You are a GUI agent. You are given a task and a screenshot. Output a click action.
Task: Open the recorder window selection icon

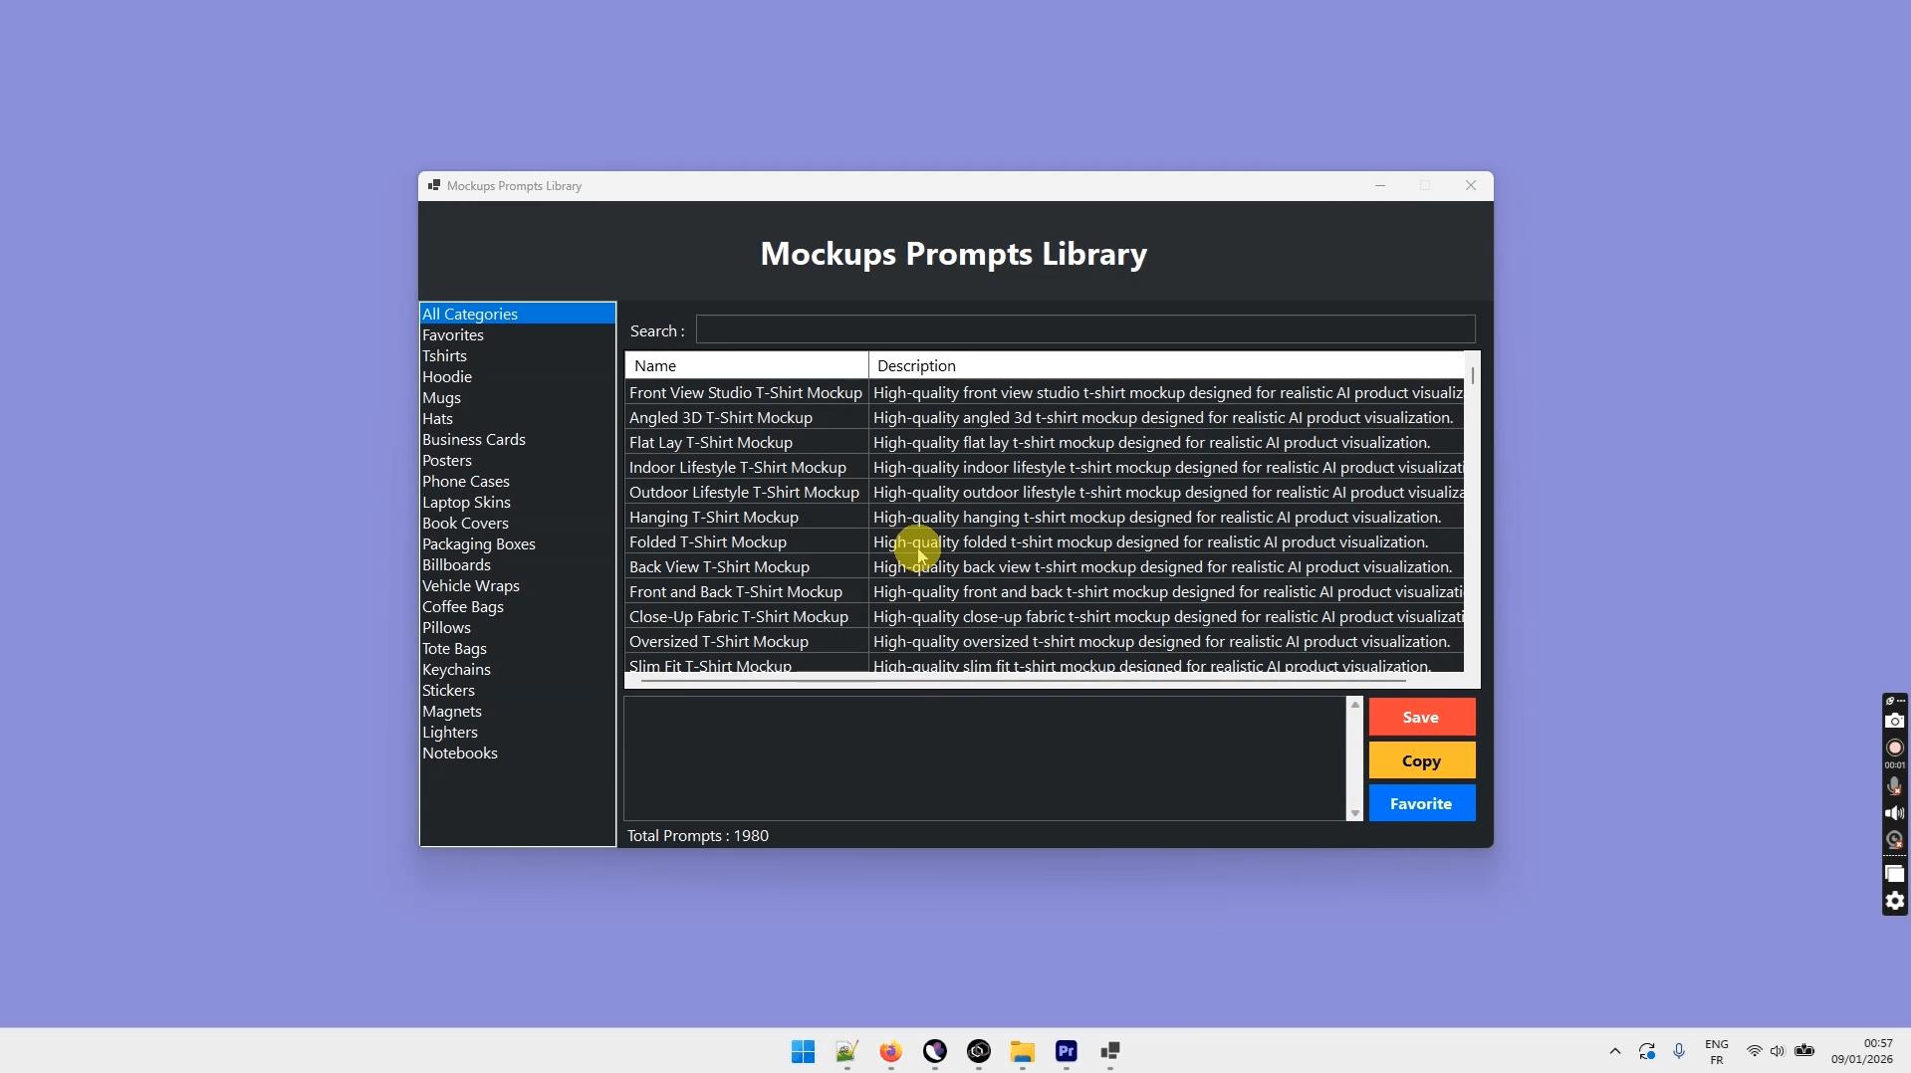(x=1894, y=874)
